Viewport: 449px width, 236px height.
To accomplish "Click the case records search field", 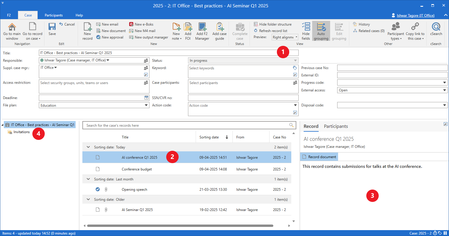I will pyautogui.click(x=185, y=125).
